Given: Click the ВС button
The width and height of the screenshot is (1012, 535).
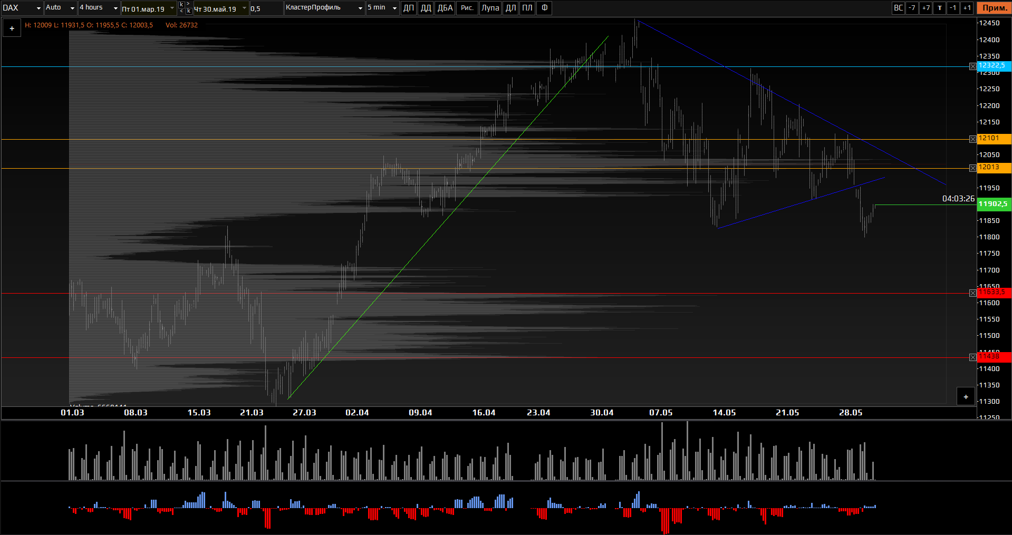Looking at the screenshot, I should point(898,8).
